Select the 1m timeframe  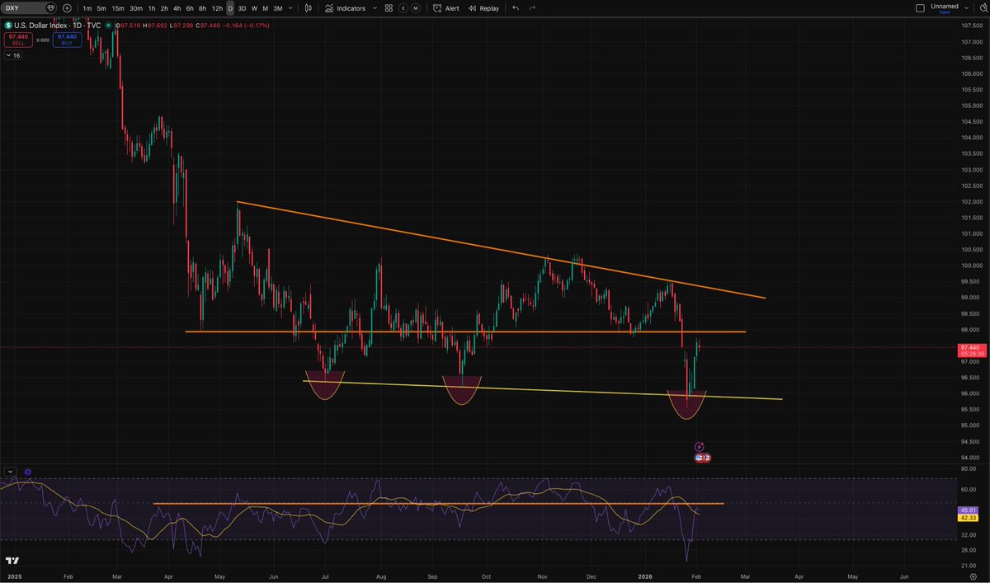[x=87, y=7]
